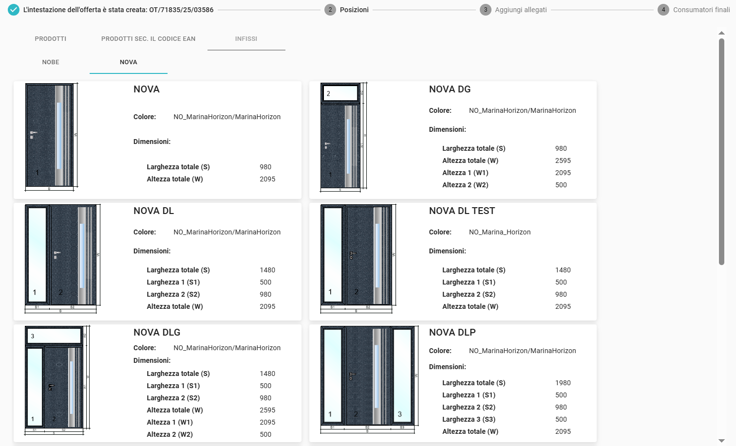
Task: Click the NOVA DL TEST door image
Action: click(358, 258)
